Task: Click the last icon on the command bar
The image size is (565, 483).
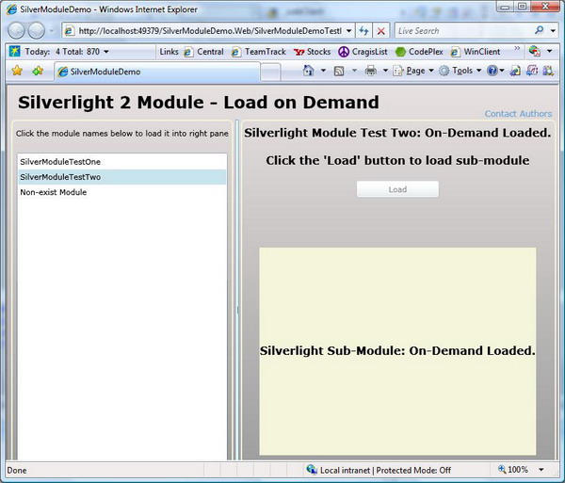Action: pyautogui.click(x=548, y=71)
